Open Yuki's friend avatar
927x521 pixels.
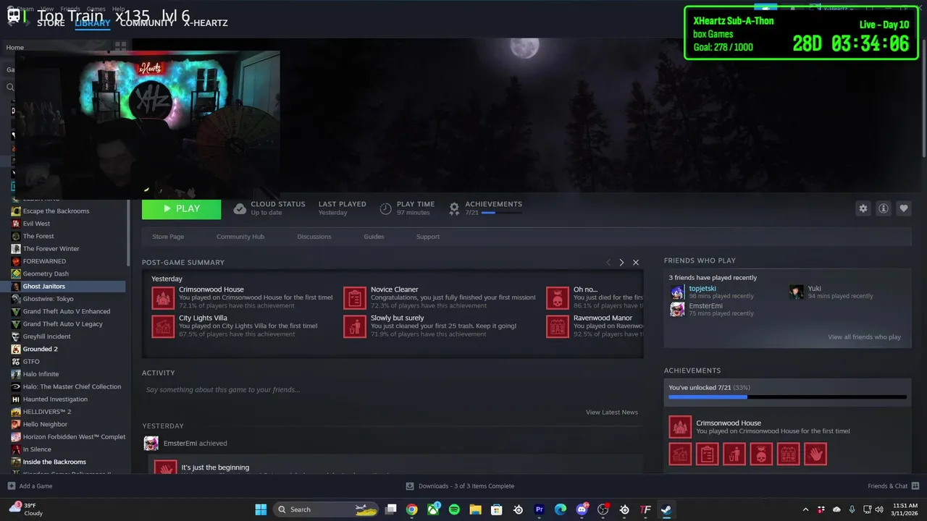(796, 292)
